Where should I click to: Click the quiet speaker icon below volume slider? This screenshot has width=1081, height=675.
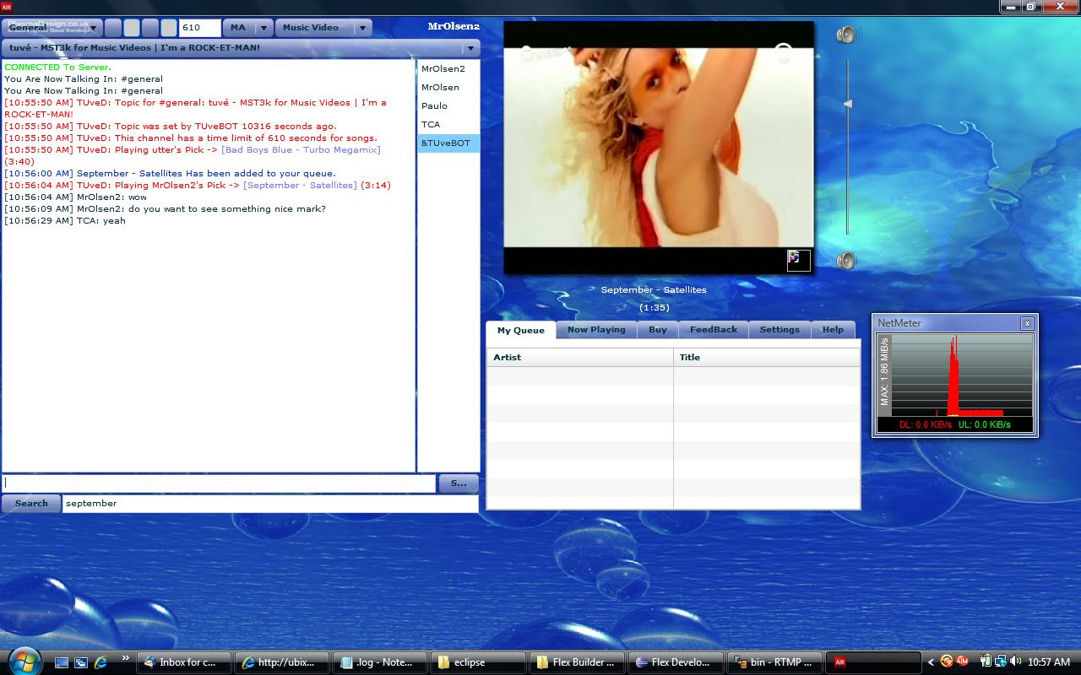pyautogui.click(x=845, y=261)
